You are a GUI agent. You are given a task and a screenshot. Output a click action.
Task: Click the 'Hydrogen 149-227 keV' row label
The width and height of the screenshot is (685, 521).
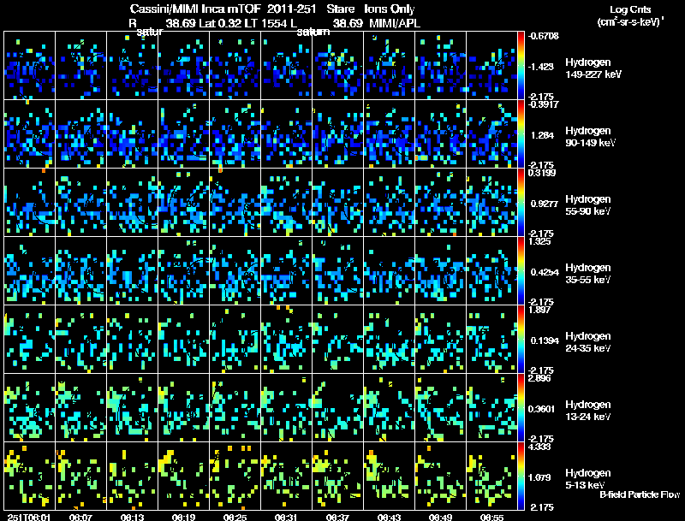coord(593,68)
